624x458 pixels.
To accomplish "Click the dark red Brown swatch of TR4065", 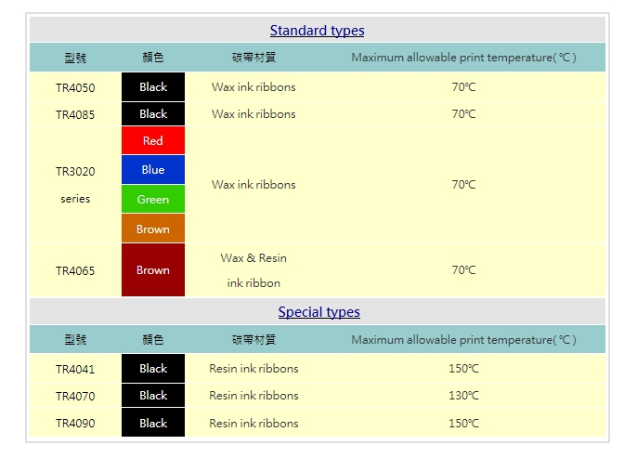I will pyautogui.click(x=153, y=270).
